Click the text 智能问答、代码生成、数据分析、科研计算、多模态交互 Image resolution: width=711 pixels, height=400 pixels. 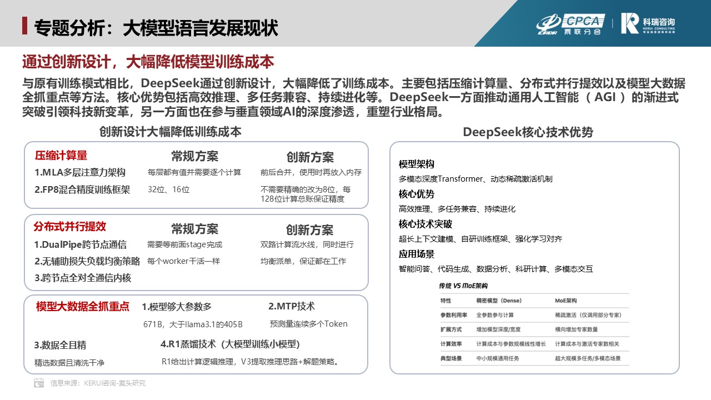[x=496, y=269]
